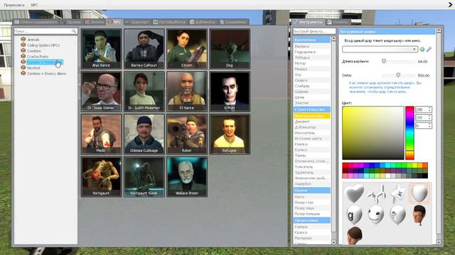Open the Дубликаты tab
The width and height of the screenshot is (455, 255).
coord(203,22)
